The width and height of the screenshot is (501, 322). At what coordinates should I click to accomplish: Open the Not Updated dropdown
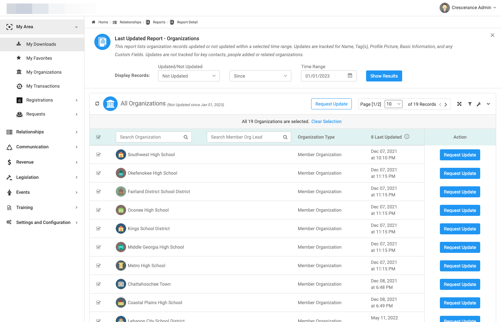[x=189, y=76]
